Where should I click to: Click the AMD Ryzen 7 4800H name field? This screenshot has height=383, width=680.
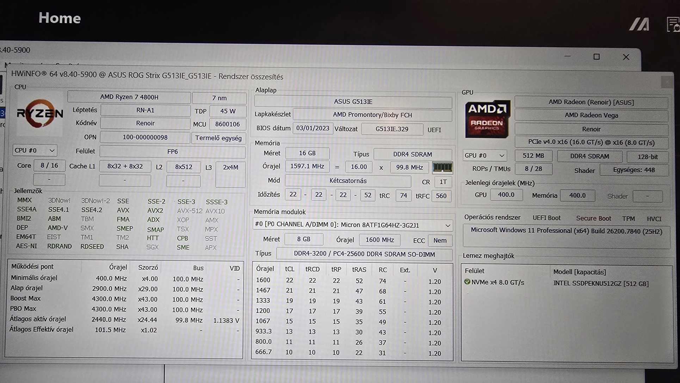coord(129,97)
